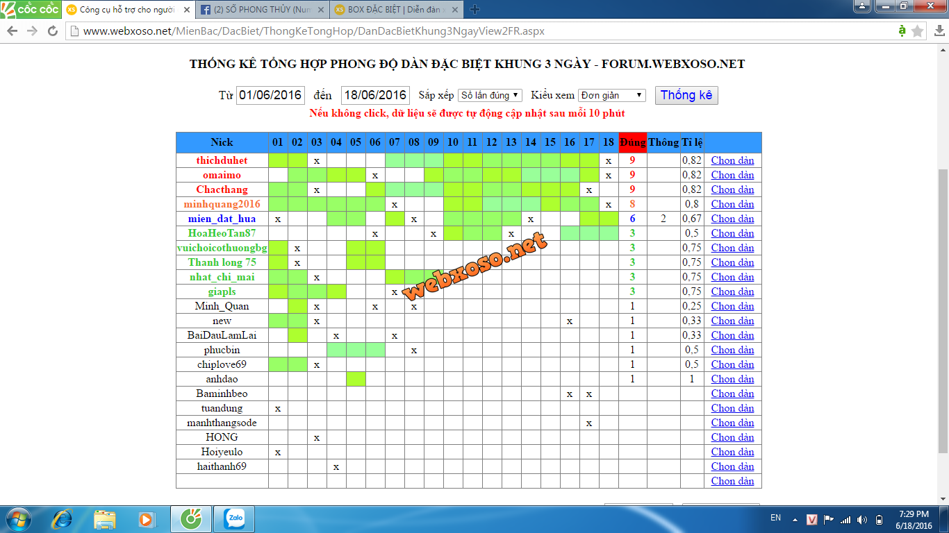Click the Cốc Cốc browser logo button

tap(30, 9)
